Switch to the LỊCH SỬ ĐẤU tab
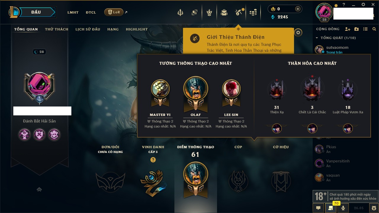Screen dimensions: 379x213 (88, 29)
